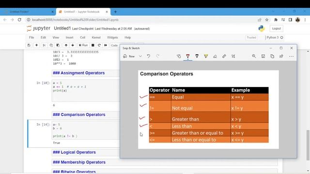Screen dimensions: 310x174
Task: Select the Comparison Operators markdown heading cell
Action: (86, 115)
